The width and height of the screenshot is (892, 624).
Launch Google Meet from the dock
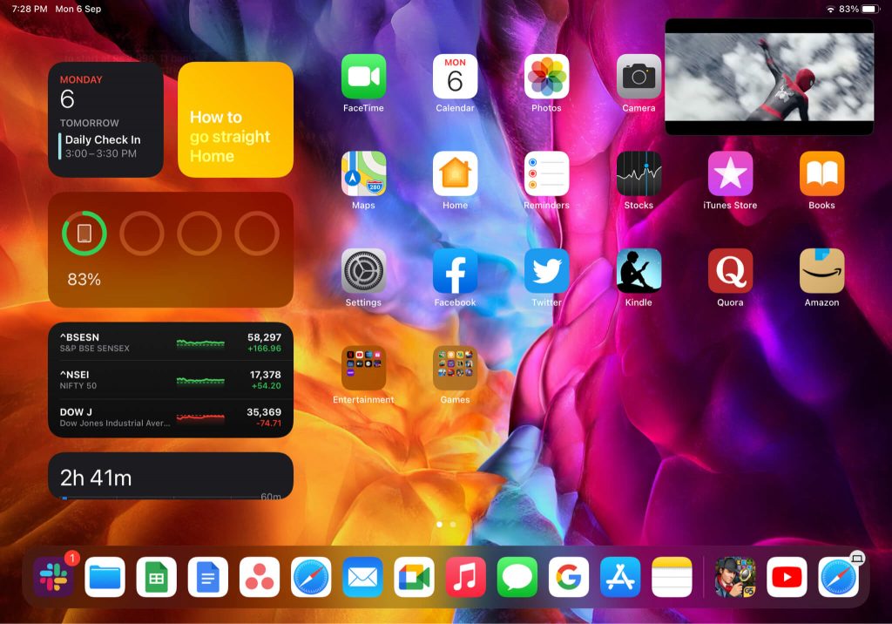point(414,577)
